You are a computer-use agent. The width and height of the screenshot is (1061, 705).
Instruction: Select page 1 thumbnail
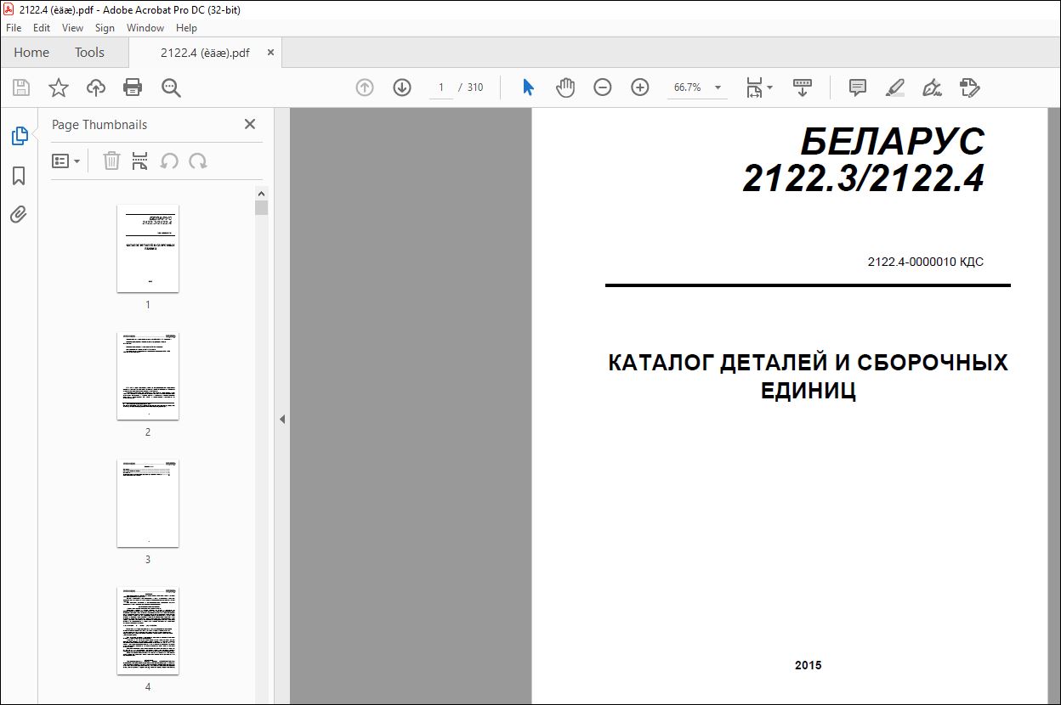point(148,248)
